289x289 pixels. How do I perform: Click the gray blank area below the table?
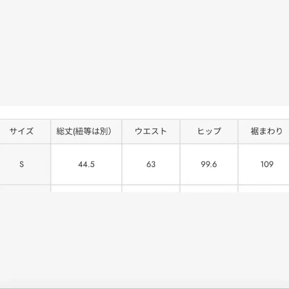click(x=144, y=238)
